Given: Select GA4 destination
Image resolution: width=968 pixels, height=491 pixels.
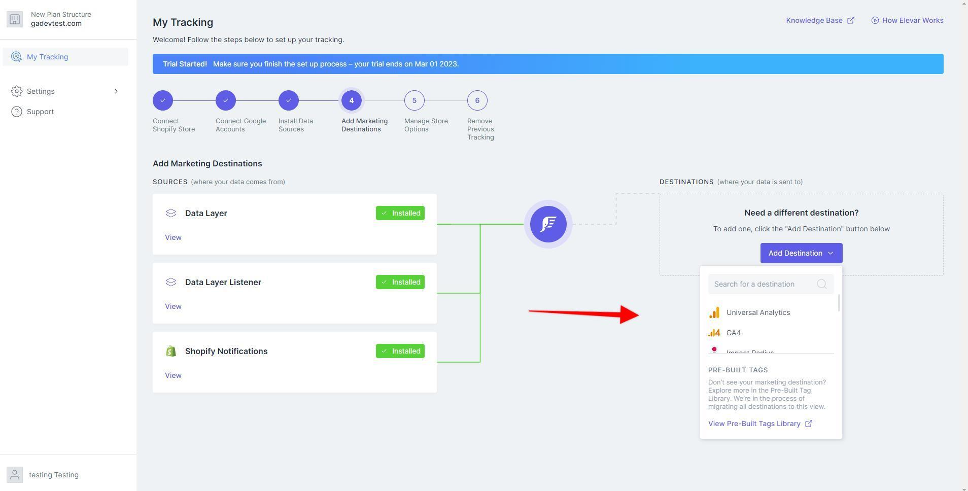Looking at the screenshot, I should click(771, 333).
